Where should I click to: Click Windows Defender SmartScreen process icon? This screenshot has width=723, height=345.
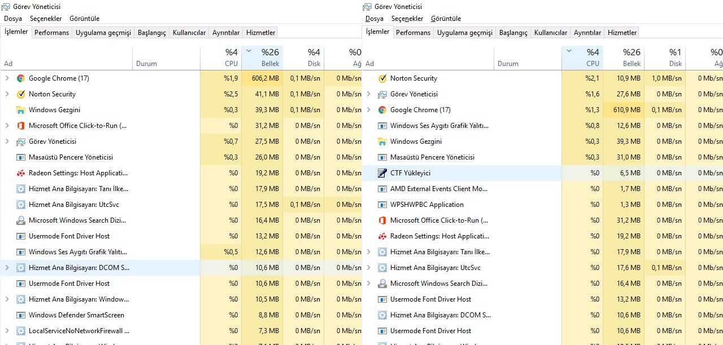pos(21,315)
